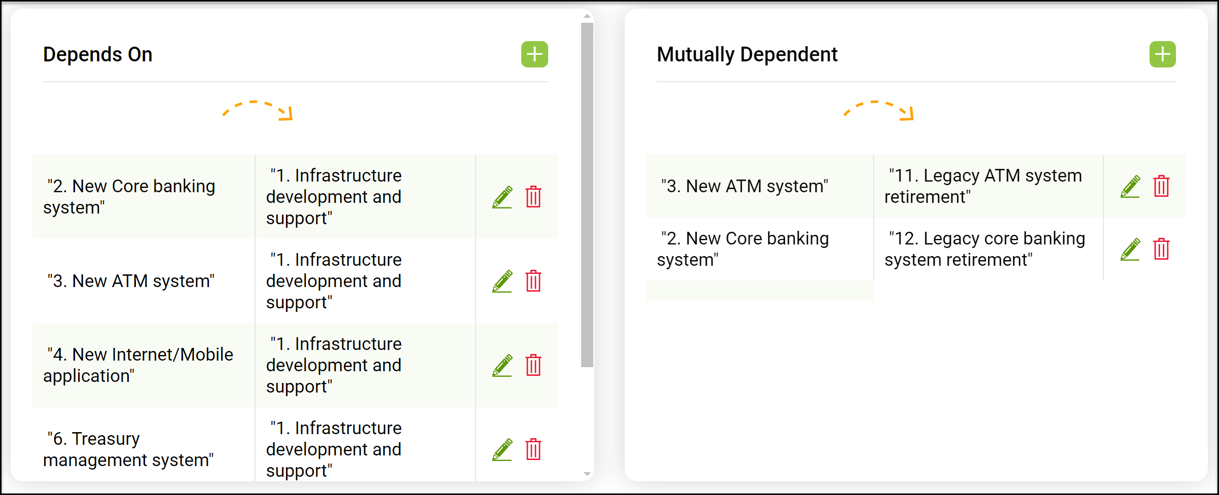This screenshot has width=1219, height=495.
Task: Delete the "6. Treasury management system" dependency
Action: coord(533,449)
